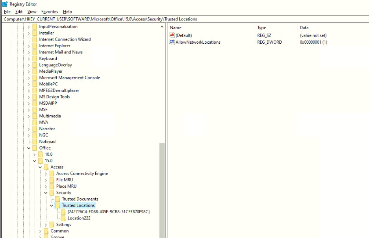Click the Access Connectivity Engine folder icon
The image size is (369, 238).
click(x=52, y=173)
